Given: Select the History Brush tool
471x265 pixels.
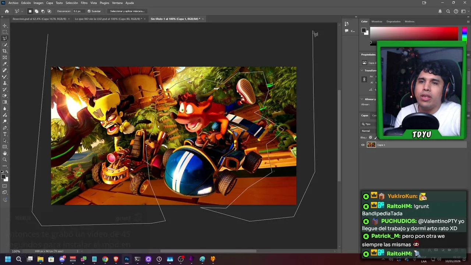Looking at the screenshot, I should coord(5,89).
